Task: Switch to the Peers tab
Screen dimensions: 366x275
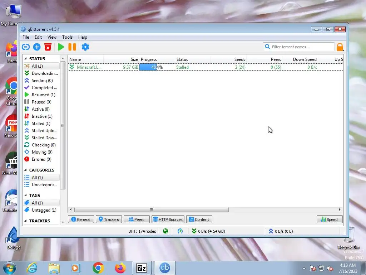Action: [x=137, y=219]
